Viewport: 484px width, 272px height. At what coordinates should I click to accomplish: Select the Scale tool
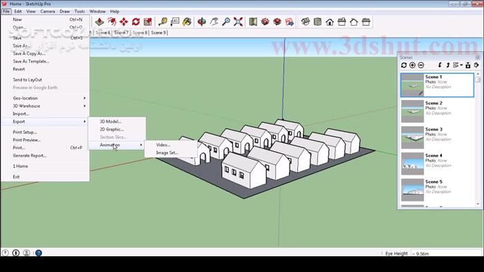point(147,21)
